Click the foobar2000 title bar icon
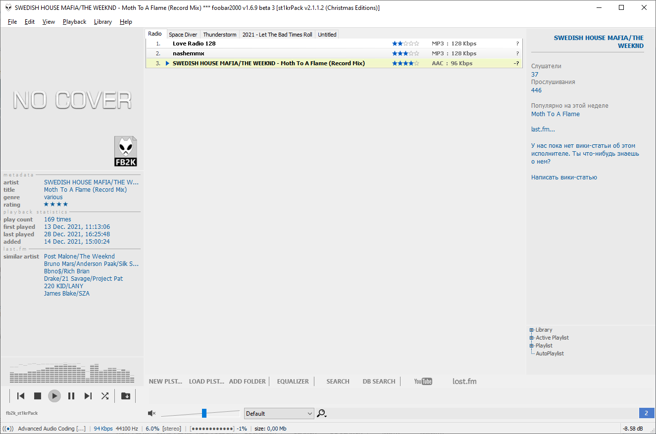 pyautogui.click(x=8, y=7)
